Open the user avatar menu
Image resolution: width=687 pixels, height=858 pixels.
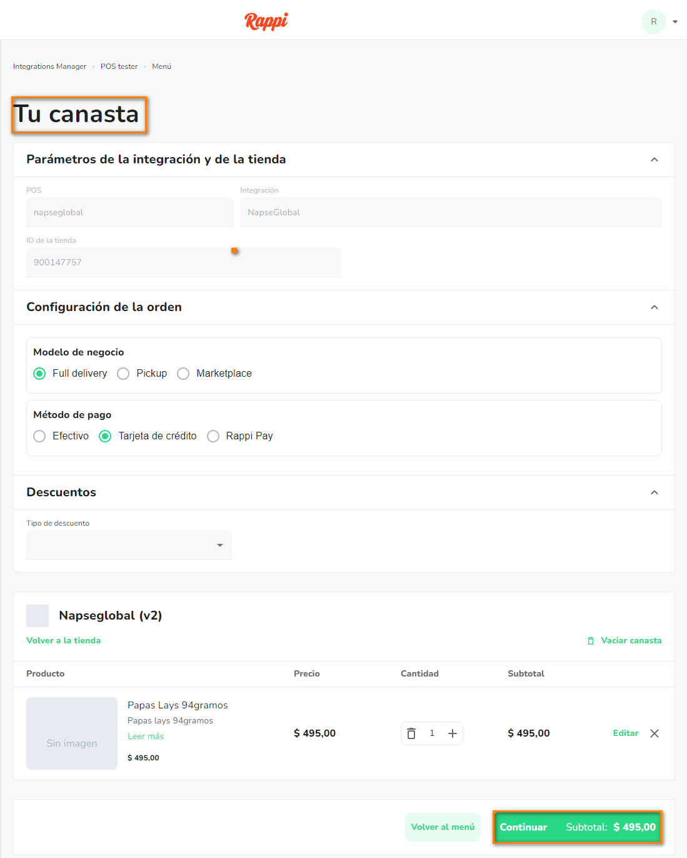tap(654, 21)
